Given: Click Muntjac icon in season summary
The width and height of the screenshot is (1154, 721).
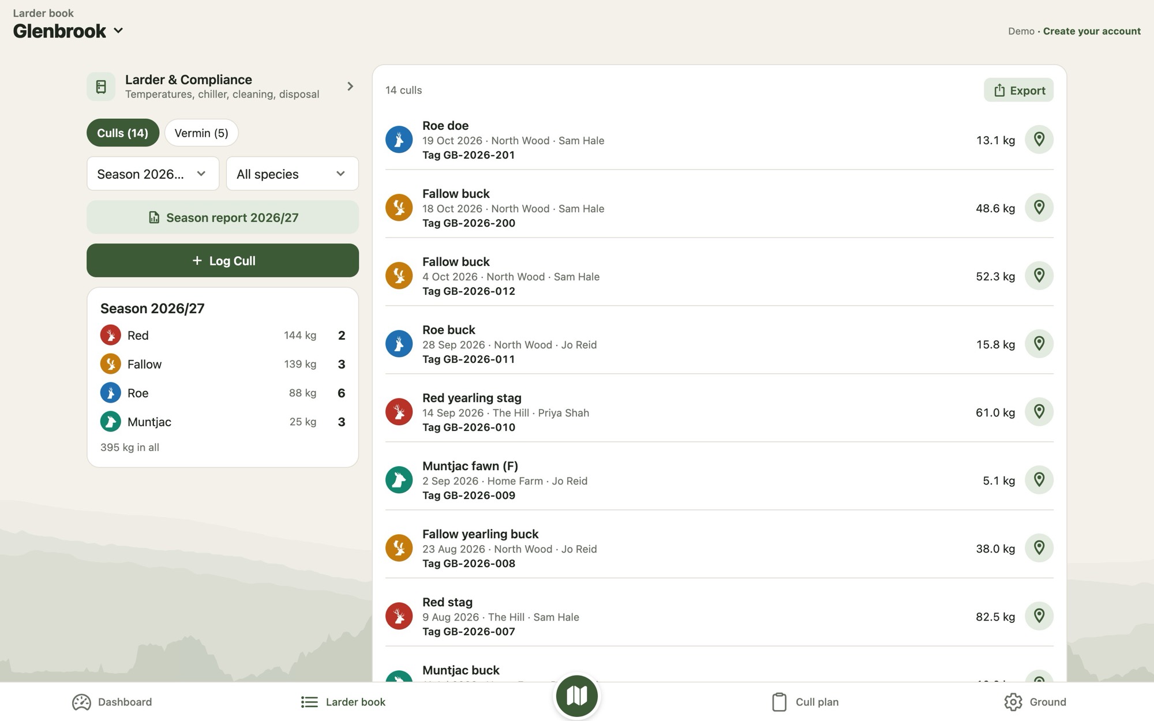Looking at the screenshot, I should [x=110, y=422].
